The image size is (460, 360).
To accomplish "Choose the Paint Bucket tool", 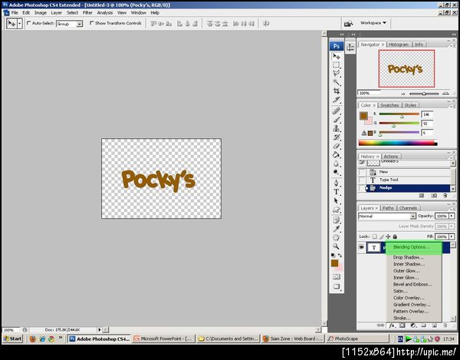I will click(337, 155).
